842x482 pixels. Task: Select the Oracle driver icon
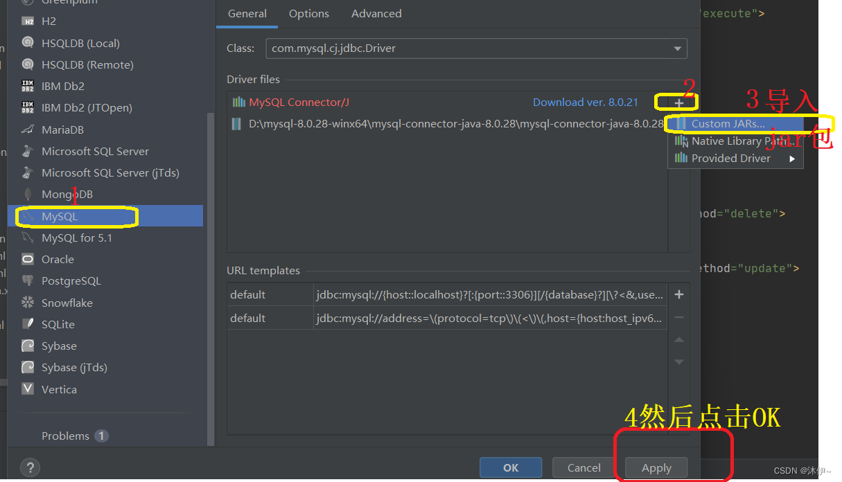pos(28,259)
